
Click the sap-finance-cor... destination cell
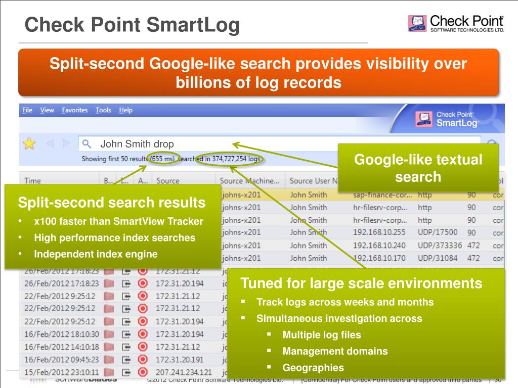point(382,195)
